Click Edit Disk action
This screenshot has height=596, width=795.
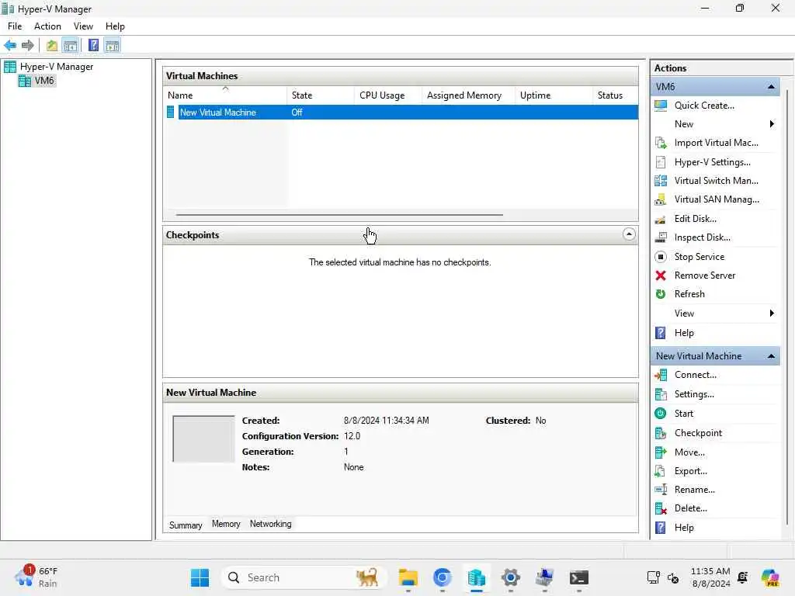[695, 219]
